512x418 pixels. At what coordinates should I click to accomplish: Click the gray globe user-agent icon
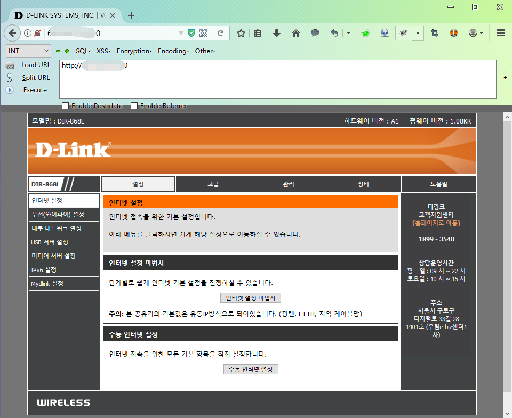point(473,33)
